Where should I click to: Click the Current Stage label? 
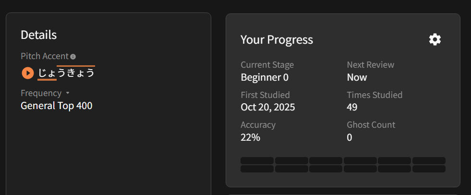pos(267,65)
